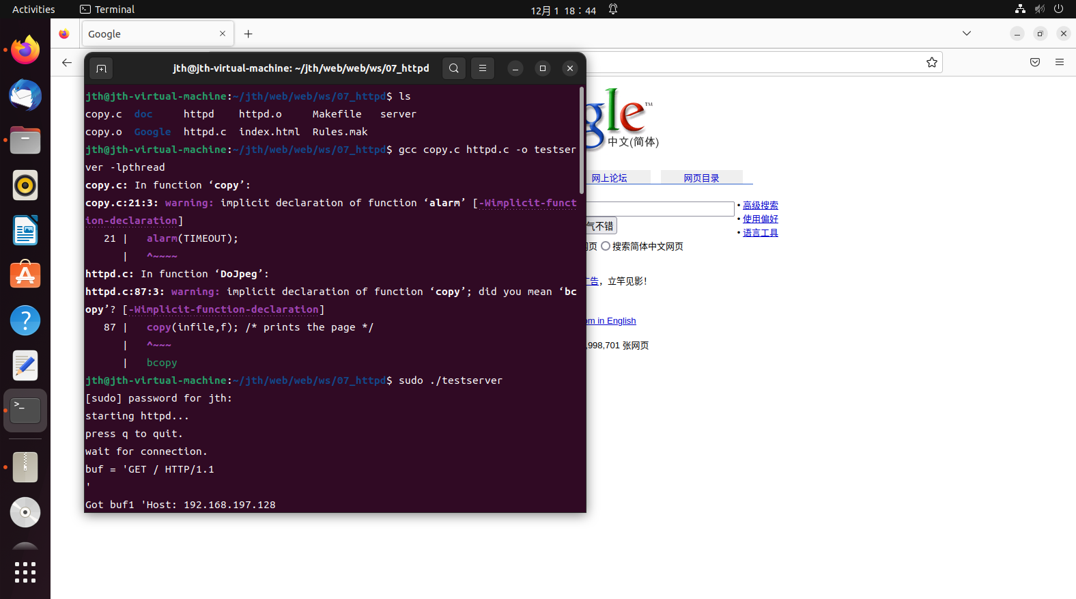Search in the terminal window
This screenshot has width=1076, height=599.
point(454,68)
